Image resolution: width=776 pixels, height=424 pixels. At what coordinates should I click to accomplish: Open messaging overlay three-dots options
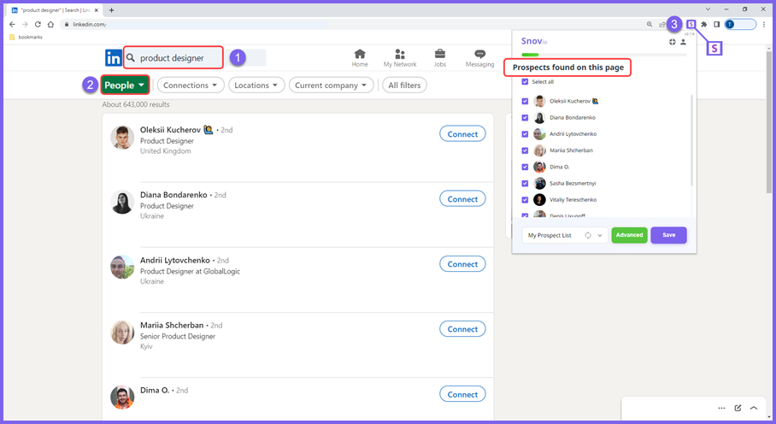tap(721, 408)
